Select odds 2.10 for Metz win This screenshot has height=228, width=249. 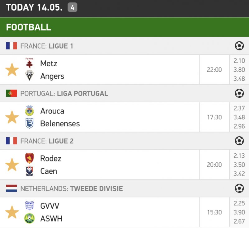pos(239,61)
